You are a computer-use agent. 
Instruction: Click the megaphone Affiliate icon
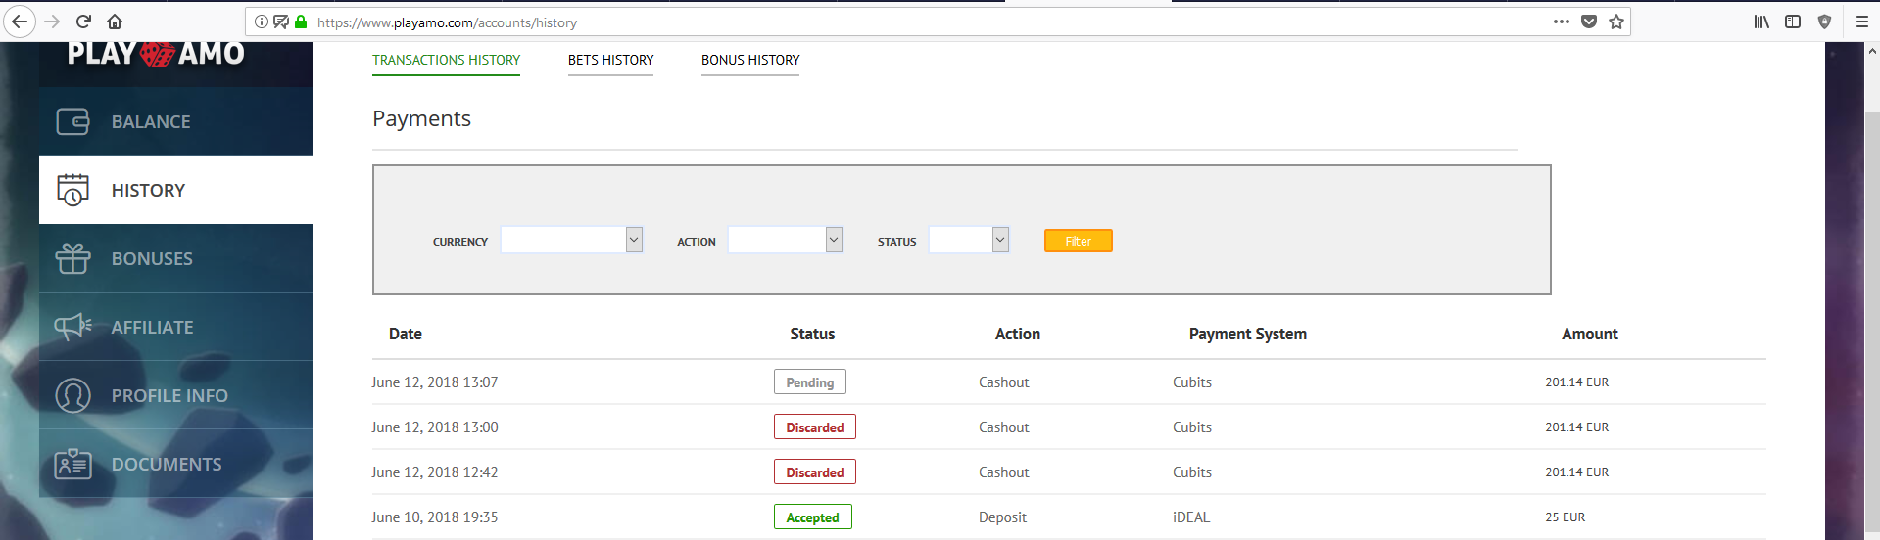(72, 327)
